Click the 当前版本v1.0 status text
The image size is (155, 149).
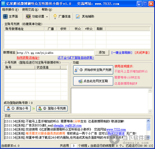[x=10, y=146]
